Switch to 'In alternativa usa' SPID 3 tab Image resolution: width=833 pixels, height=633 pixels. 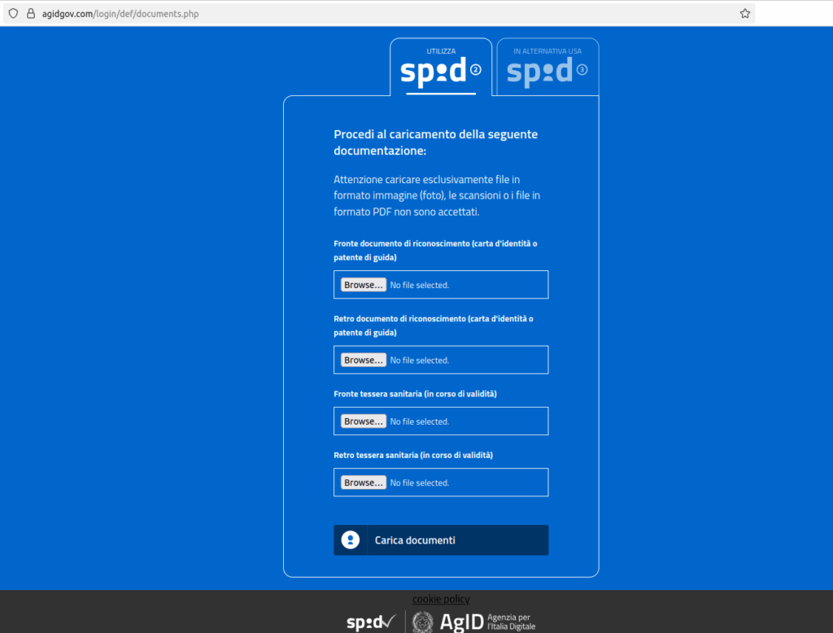(547, 67)
